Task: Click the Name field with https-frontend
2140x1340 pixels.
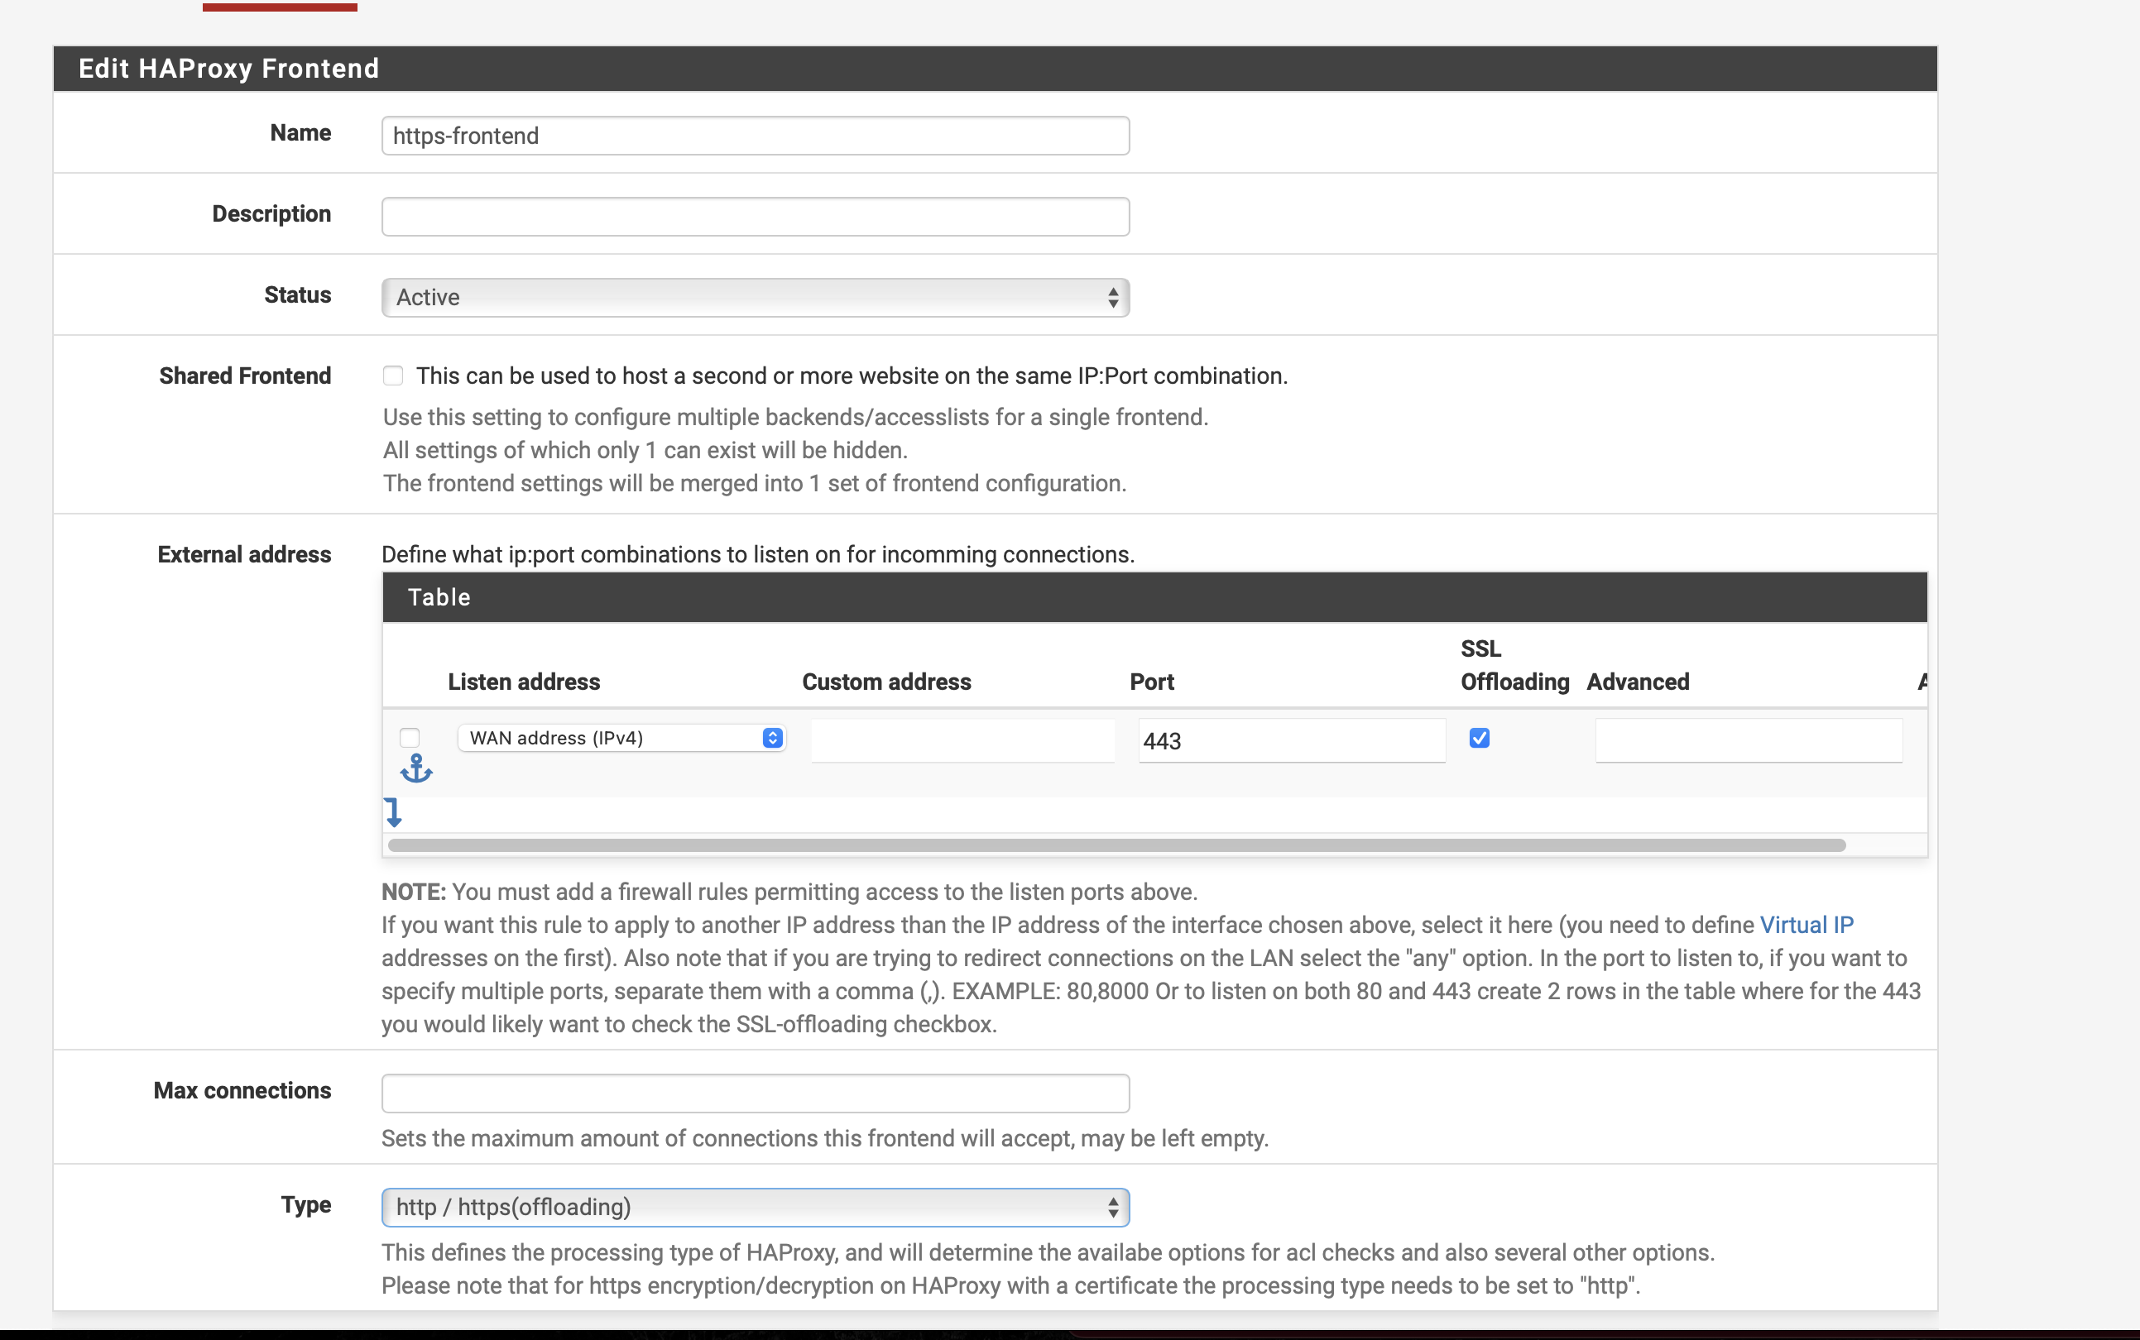Action: pos(756,136)
